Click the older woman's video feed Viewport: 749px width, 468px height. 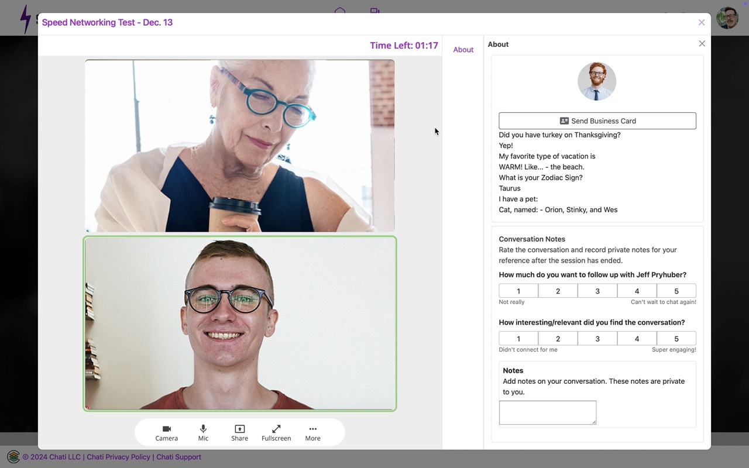240,146
